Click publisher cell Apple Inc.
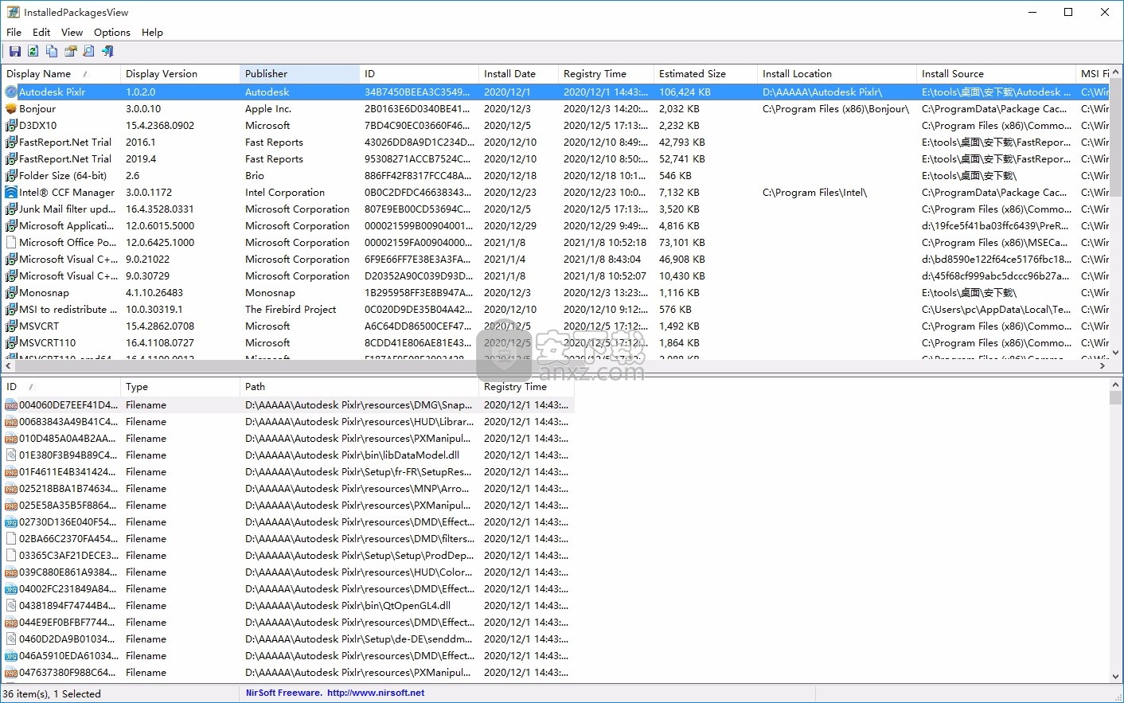 click(268, 109)
